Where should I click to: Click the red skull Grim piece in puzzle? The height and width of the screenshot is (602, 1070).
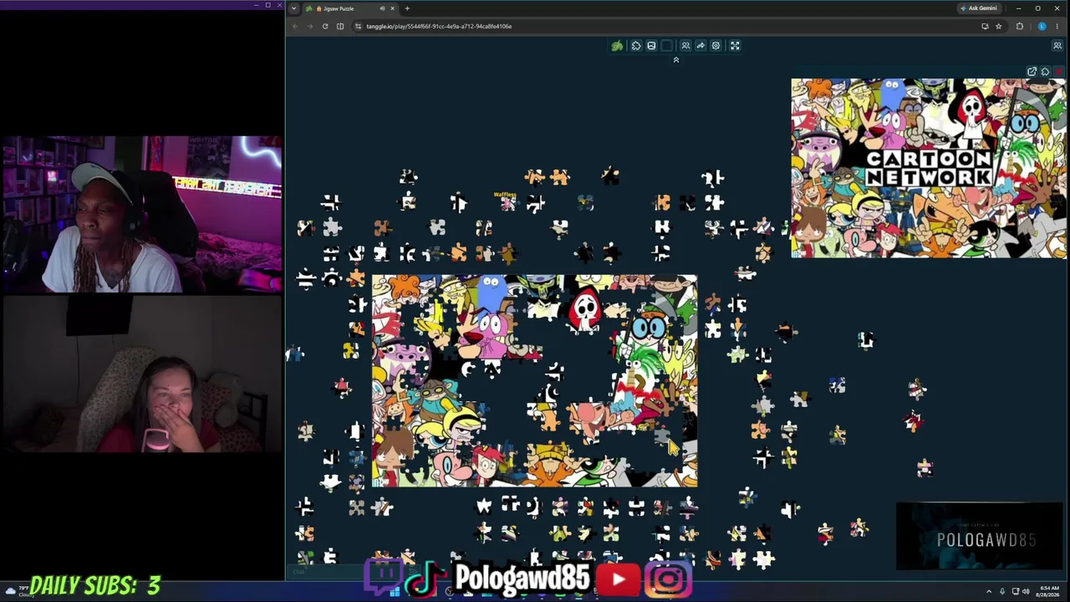(x=584, y=310)
